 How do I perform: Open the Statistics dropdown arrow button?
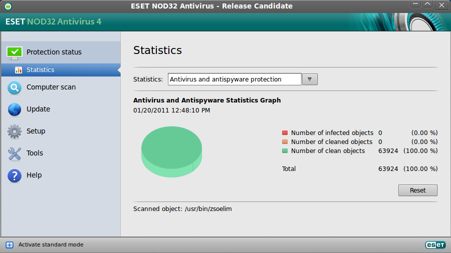coord(310,79)
